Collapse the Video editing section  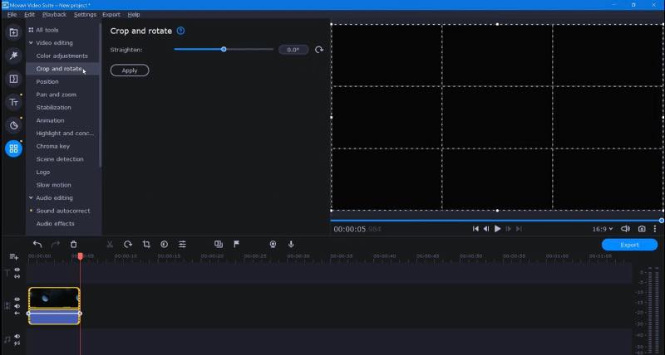click(31, 42)
